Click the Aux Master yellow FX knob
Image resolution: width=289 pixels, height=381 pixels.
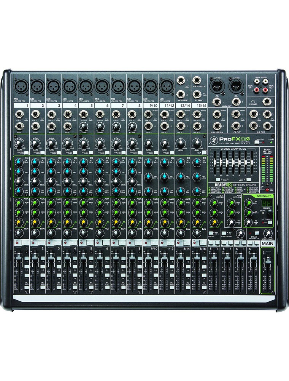(x=214, y=222)
